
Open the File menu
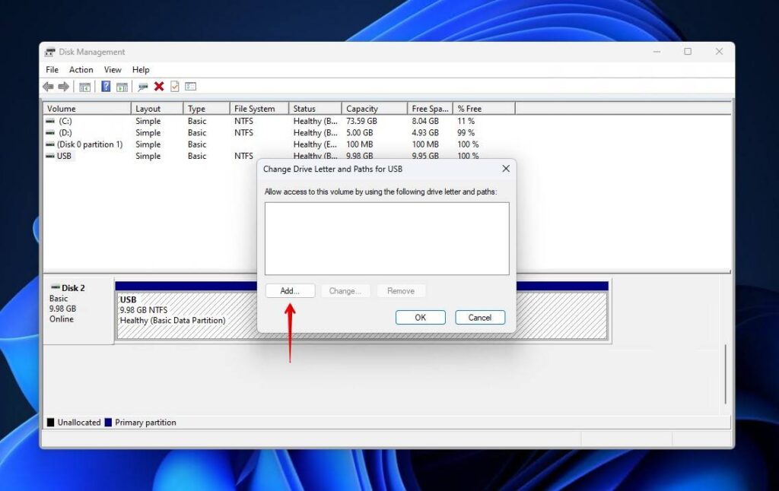[51, 69]
